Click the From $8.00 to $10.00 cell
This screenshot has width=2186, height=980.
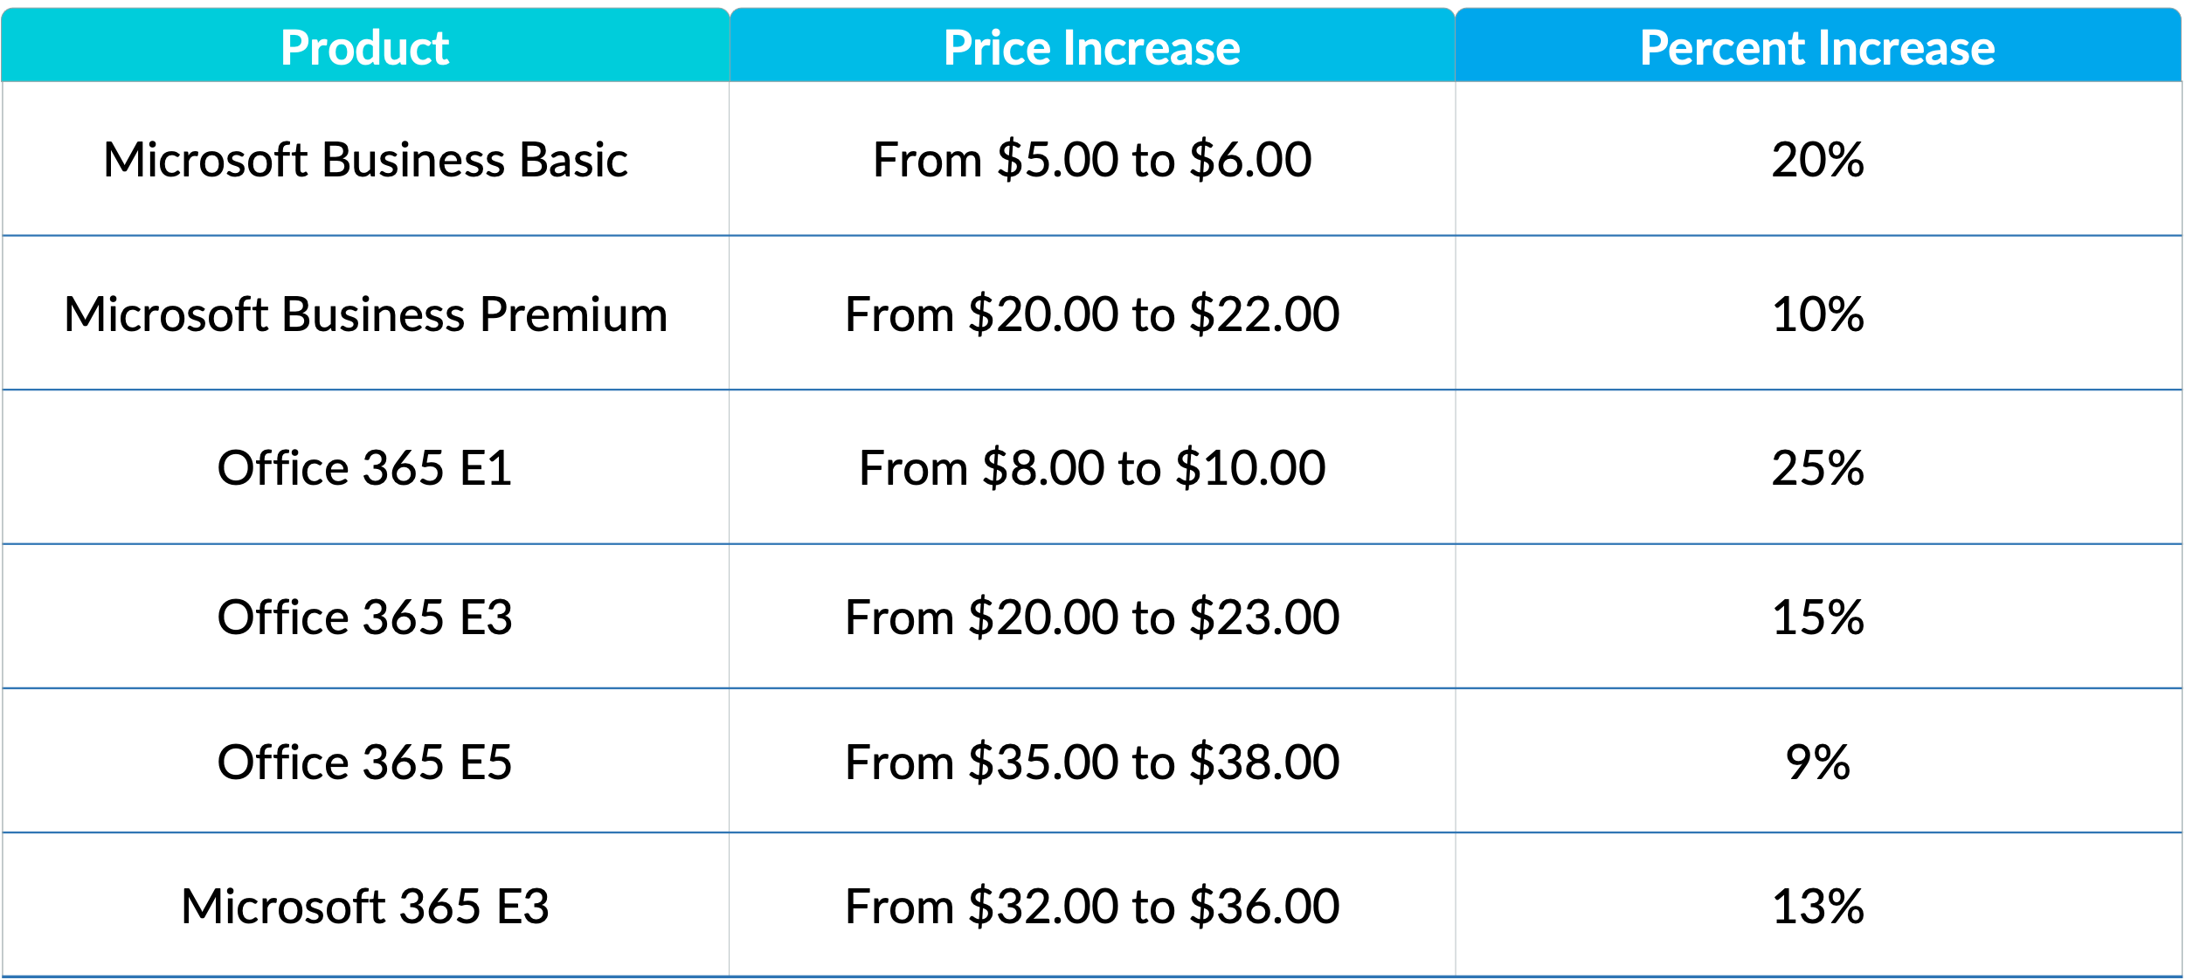[1092, 467]
